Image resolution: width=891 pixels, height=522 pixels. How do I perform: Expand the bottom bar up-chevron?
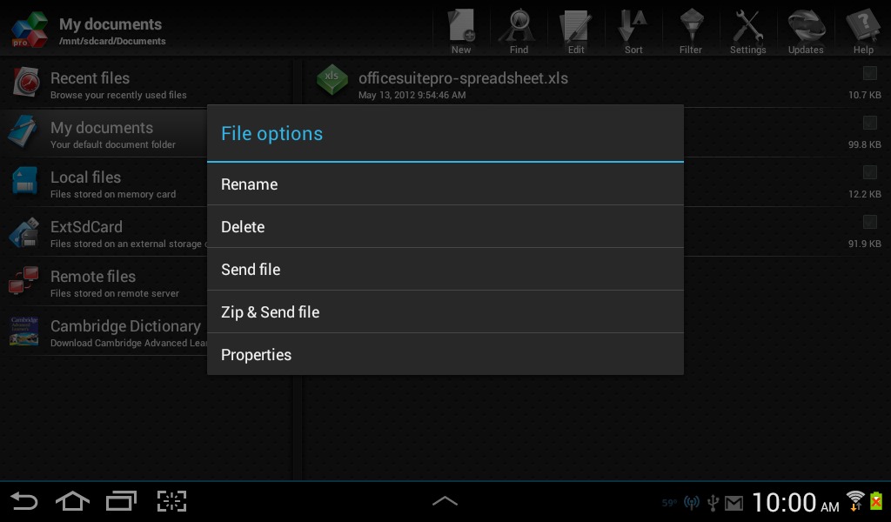pos(445,500)
